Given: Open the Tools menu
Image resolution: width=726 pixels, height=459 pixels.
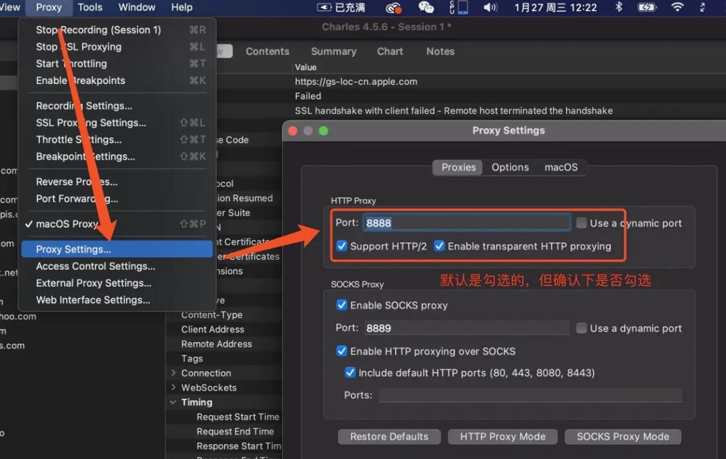Looking at the screenshot, I should click(x=90, y=7).
